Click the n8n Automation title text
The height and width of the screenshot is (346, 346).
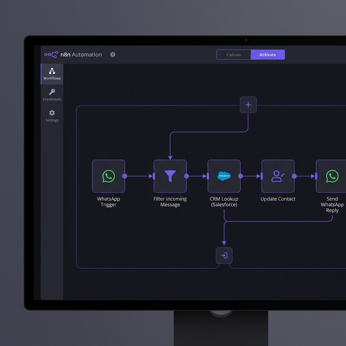[81, 55]
